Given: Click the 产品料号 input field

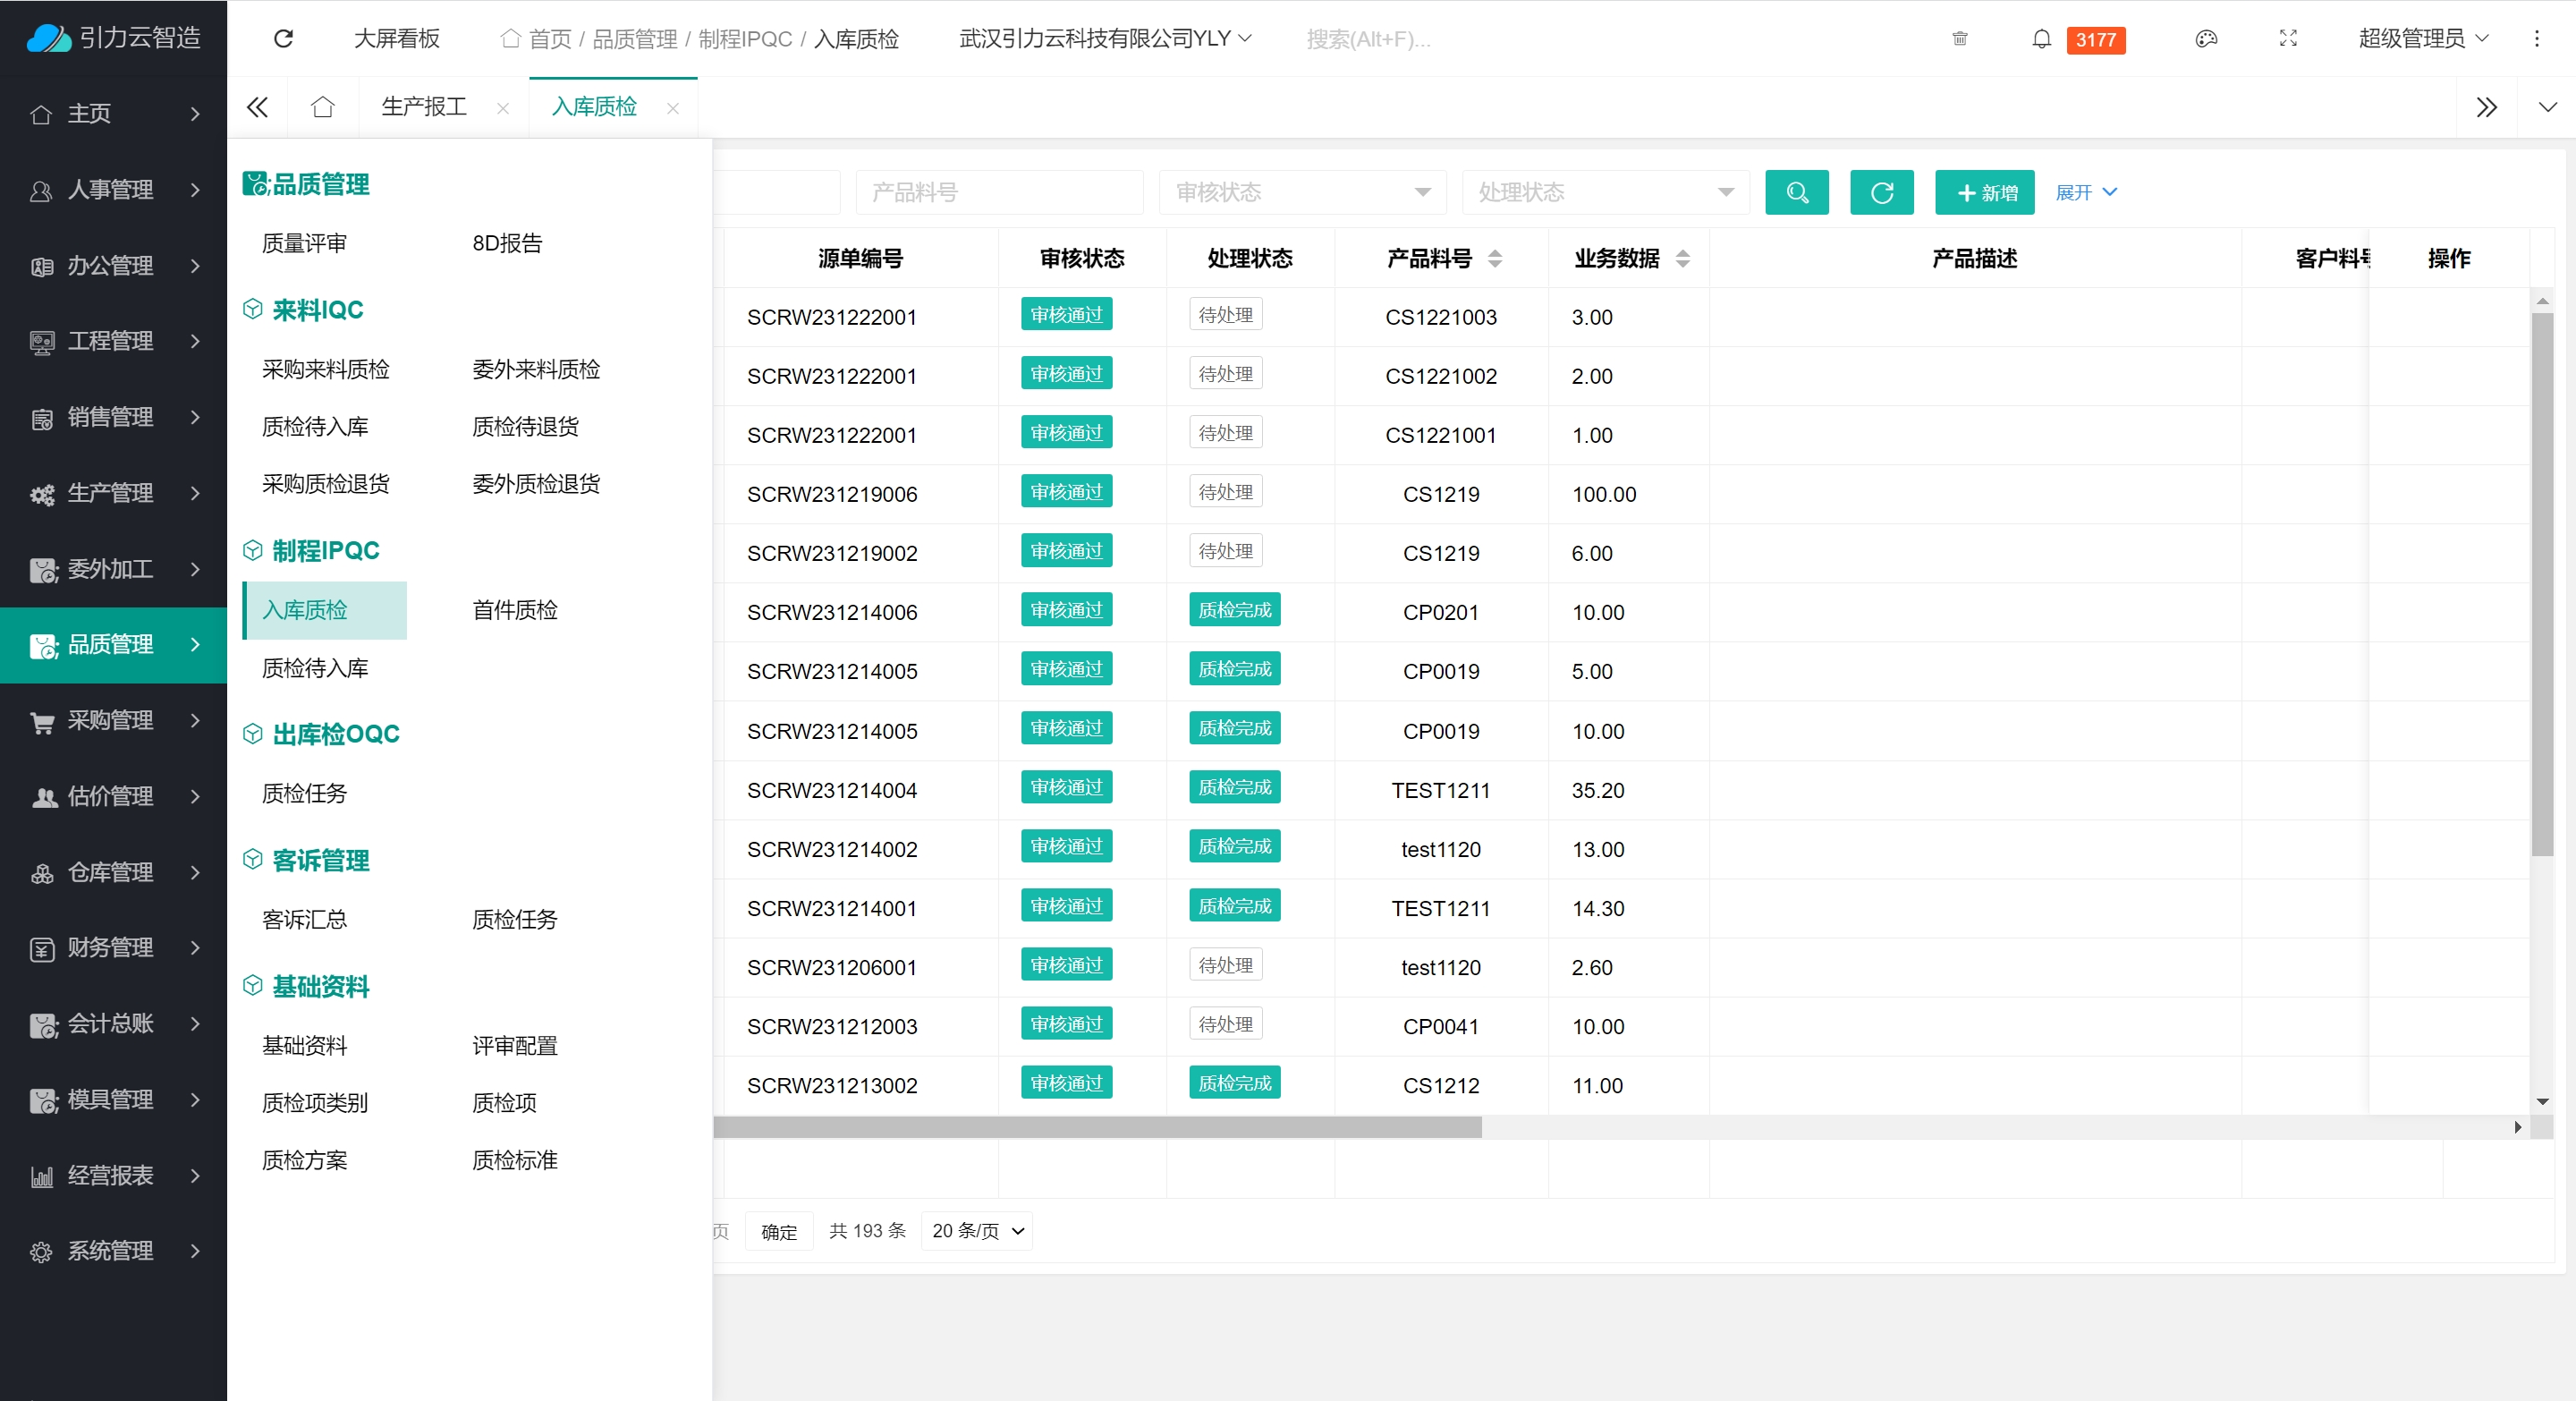Looking at the screenshot, I should coord(999,192).
